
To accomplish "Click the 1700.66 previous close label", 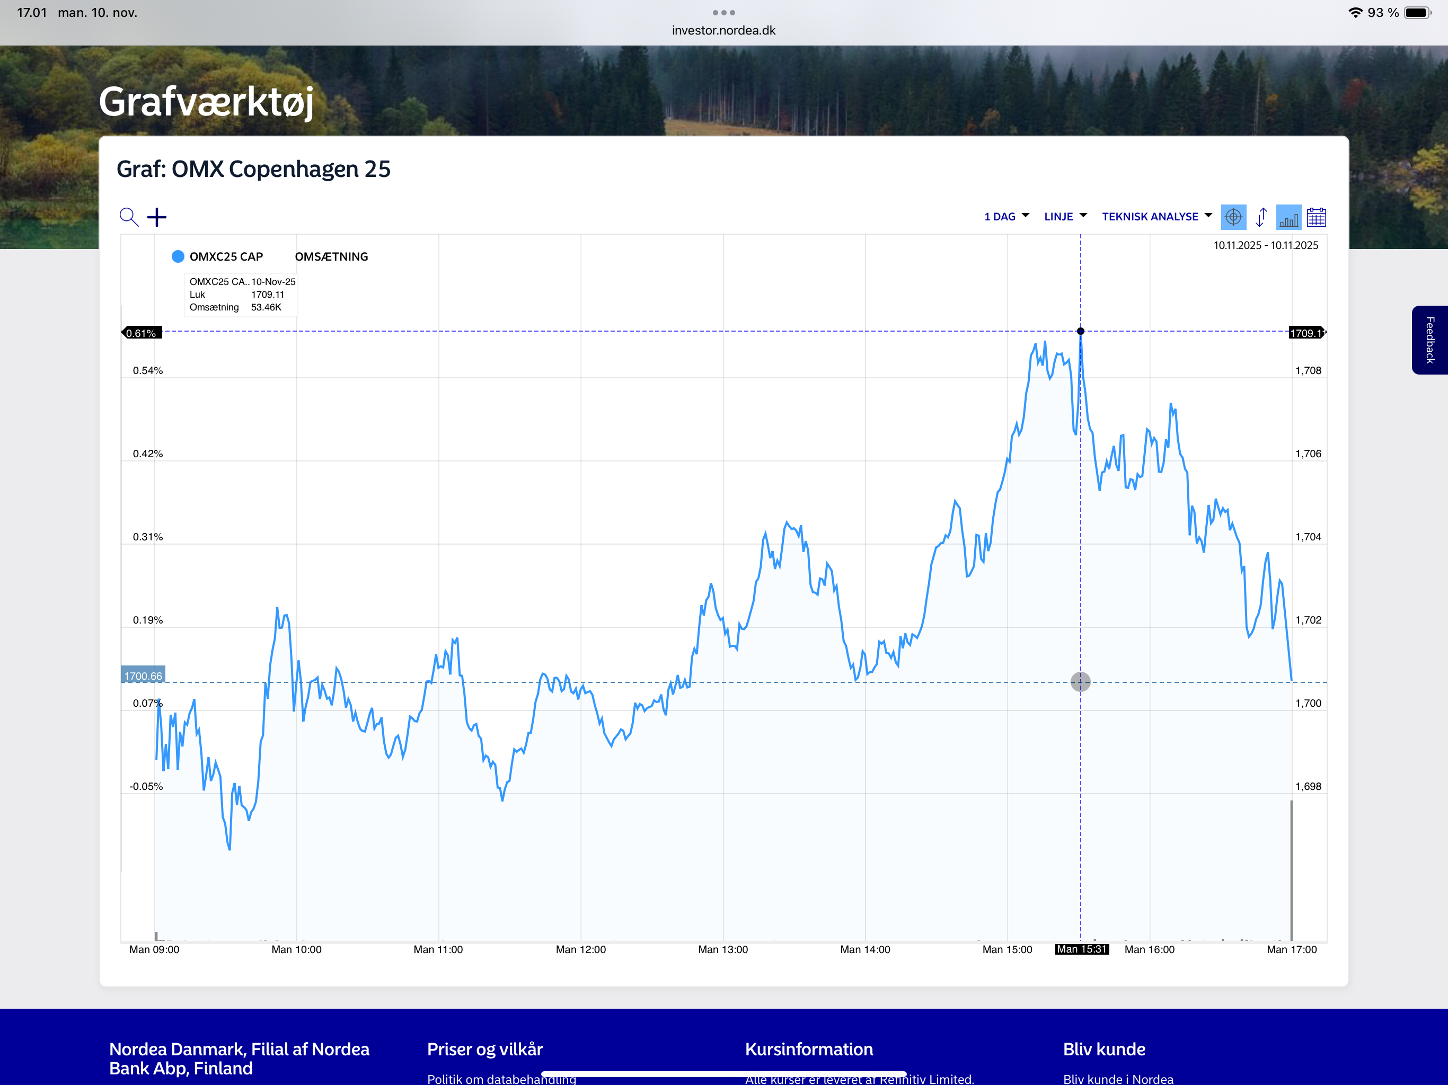I will click(x=143, y=675).
